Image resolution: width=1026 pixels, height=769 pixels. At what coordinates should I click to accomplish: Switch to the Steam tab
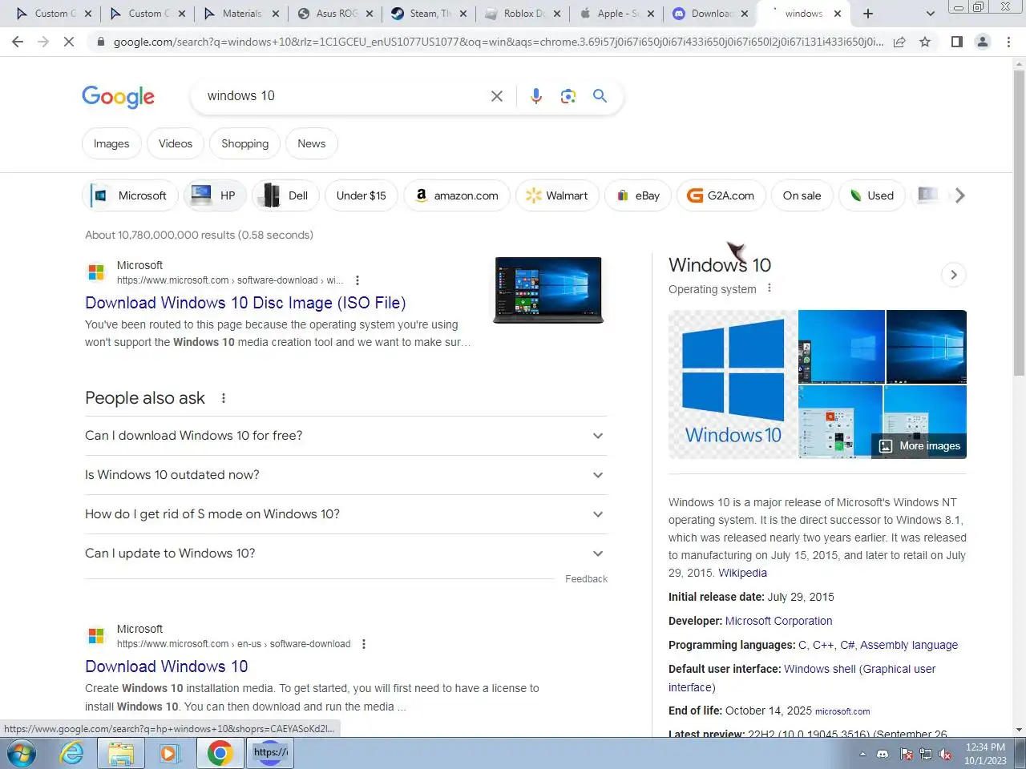click(x=430, y=14)
